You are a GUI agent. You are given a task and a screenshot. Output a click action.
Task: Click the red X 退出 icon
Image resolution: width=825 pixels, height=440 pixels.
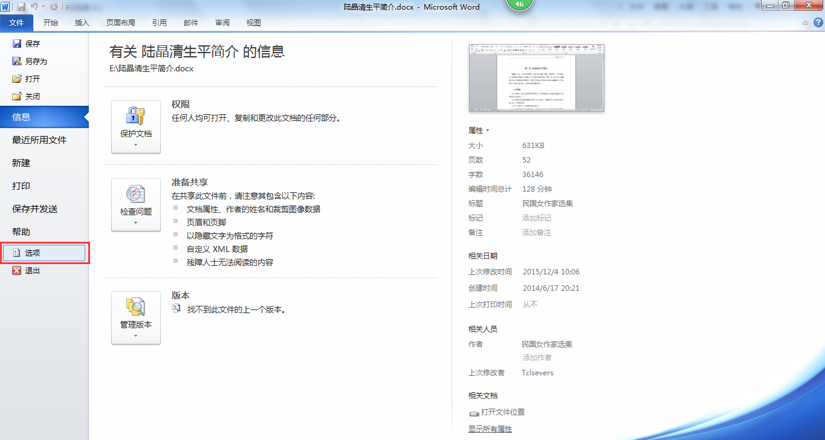pyautogui.click(x=17, y=271)
